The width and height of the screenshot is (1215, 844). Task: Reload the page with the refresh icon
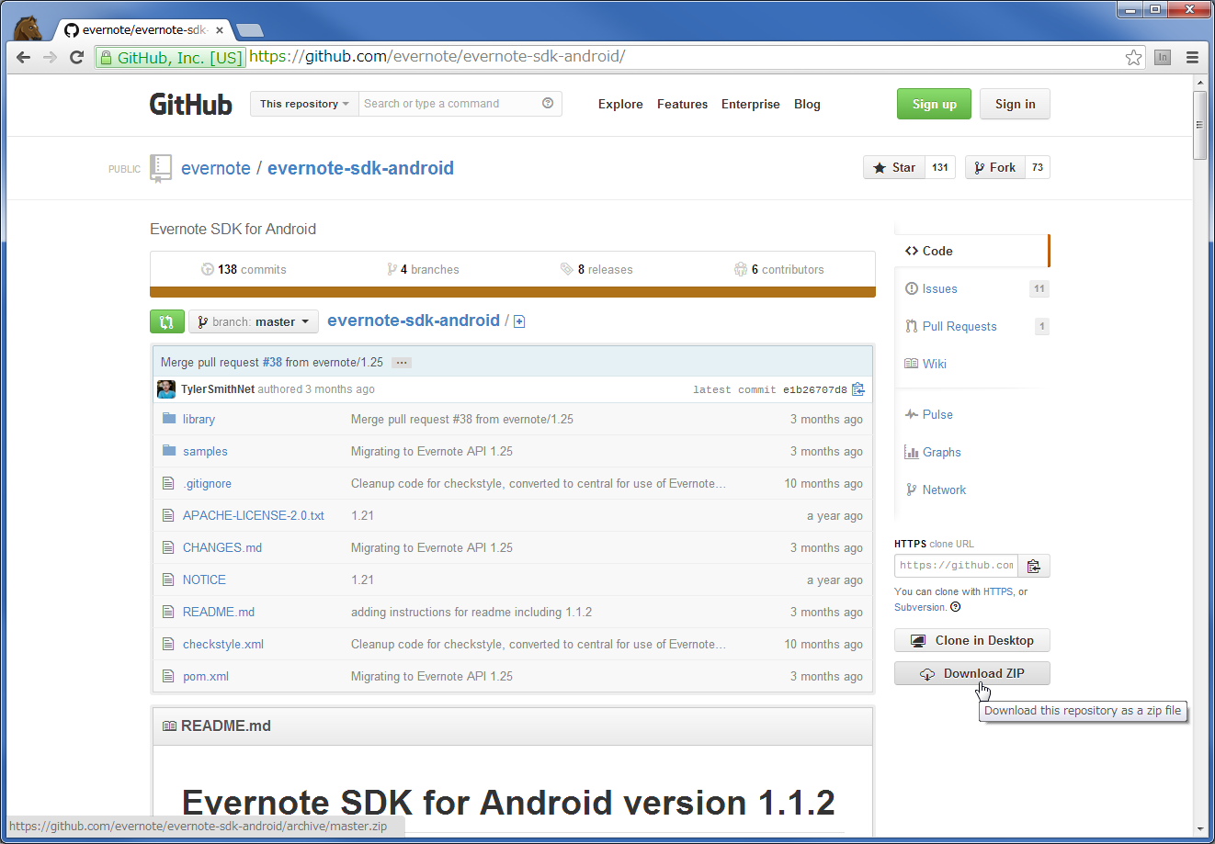point(77,57)
